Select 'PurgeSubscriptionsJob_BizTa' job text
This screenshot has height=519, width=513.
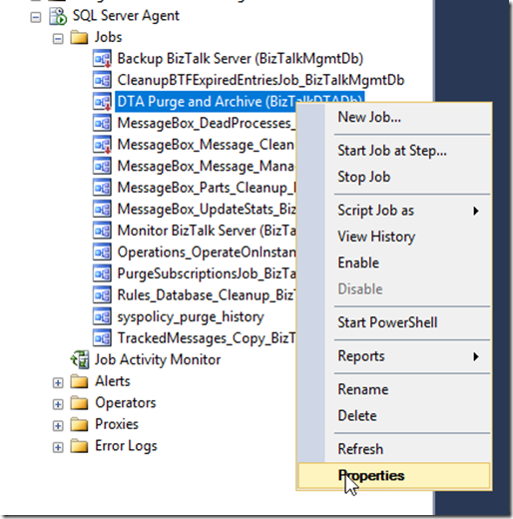click(x=207, y=274)
